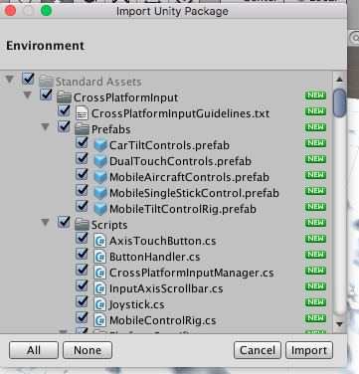
Task: Toggle the MobileSingleStickControl.prefab checkbox
Action: click(x=82, y=190)
